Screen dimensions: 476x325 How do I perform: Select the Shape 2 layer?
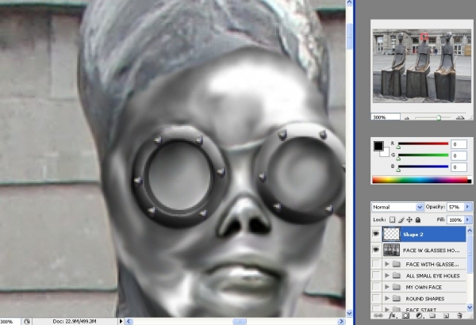point(418,235)
